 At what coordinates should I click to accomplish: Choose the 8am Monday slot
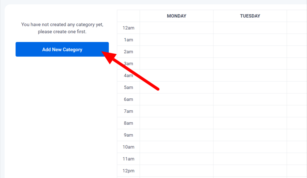coord(176,123)
